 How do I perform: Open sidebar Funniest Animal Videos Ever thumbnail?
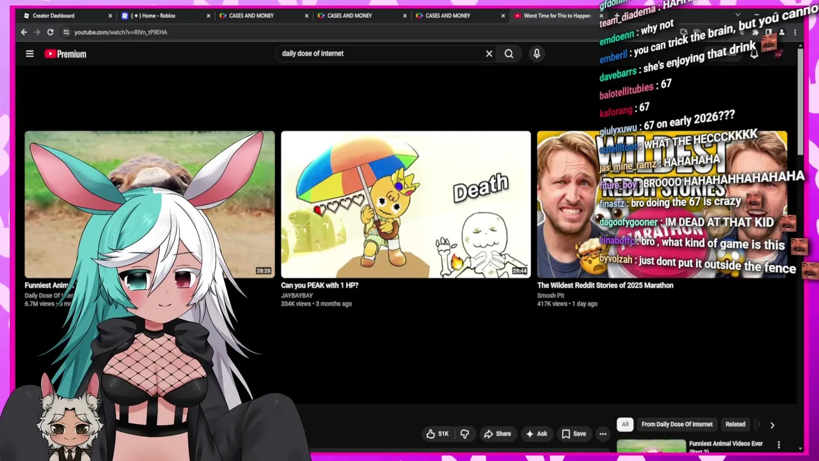(651, 446)
